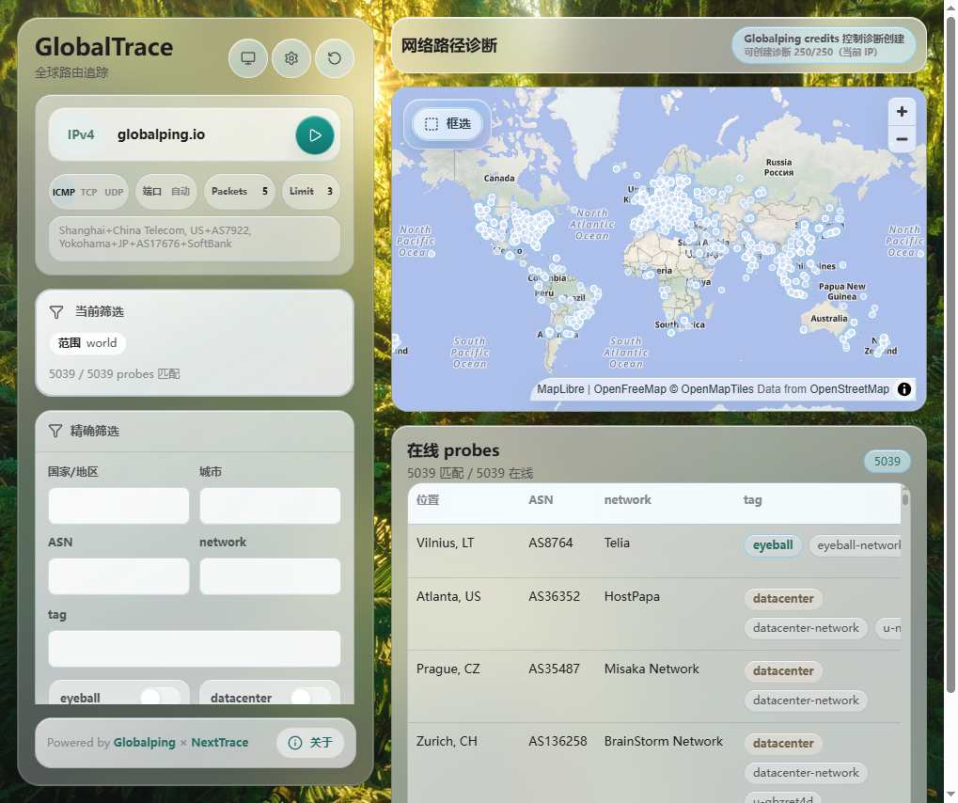Image resolution: width=958 pixels, height=803 pixels.
Task: Click the 5039 probe count badge
Action: pos(887,462)
